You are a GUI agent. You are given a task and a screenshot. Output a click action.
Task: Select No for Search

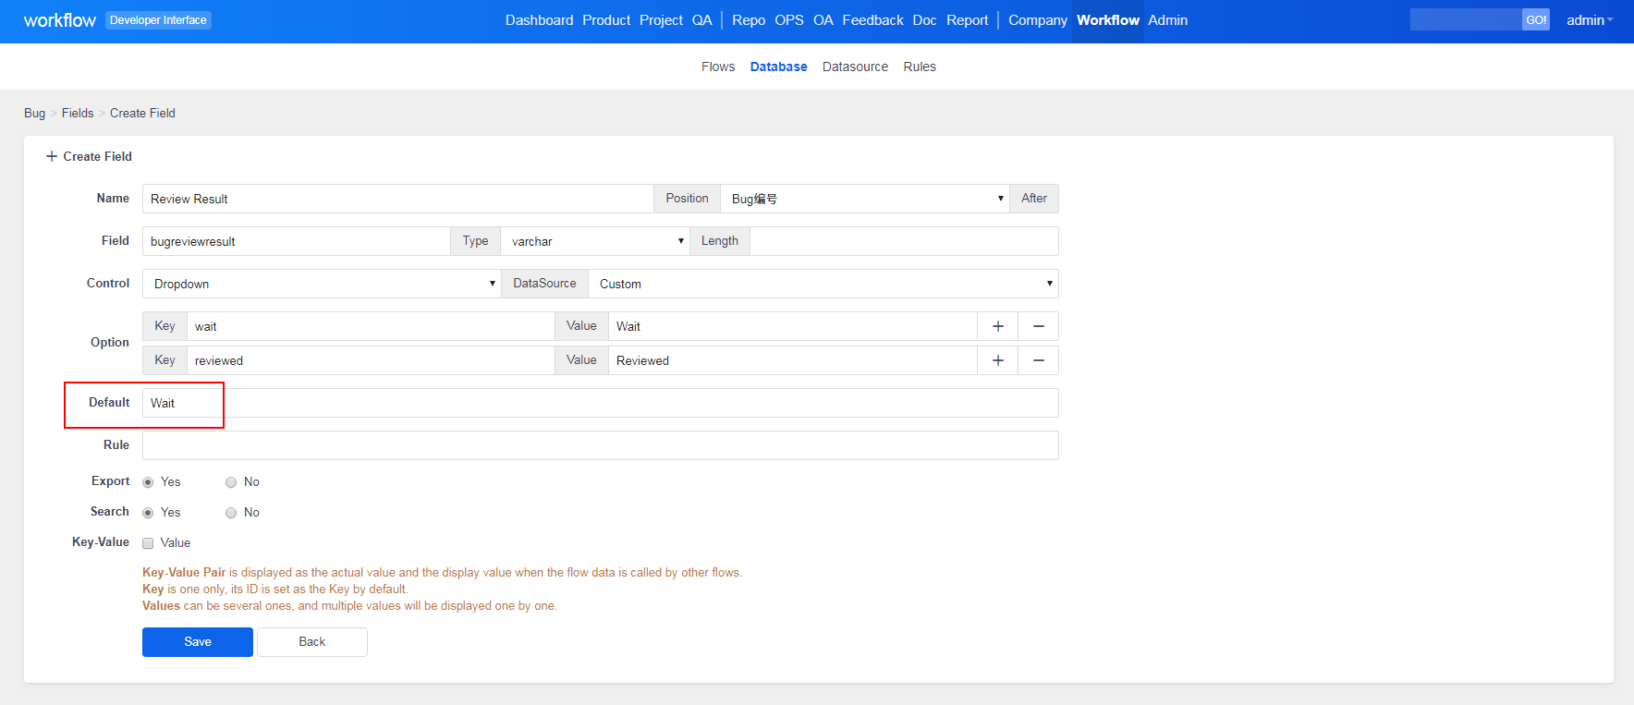click(231, 513)
